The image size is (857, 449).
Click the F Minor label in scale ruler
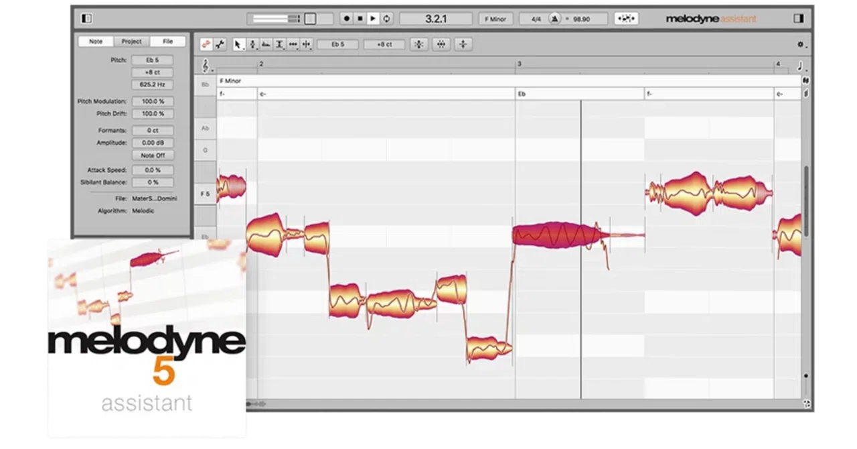click(230, 81)
